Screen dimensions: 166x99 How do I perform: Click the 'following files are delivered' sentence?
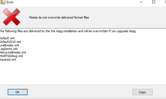(68, 31)
